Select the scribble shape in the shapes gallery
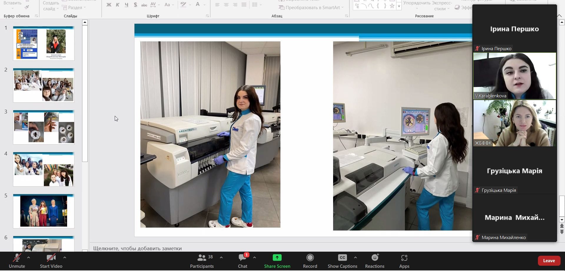The image size is (565, 271). [x=357, y=6]
